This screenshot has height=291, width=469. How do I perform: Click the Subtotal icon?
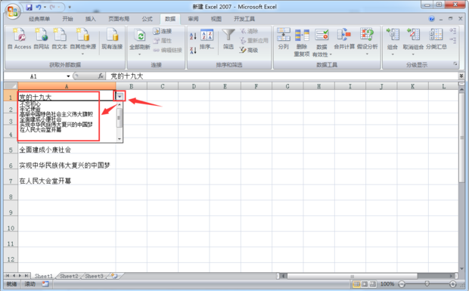[x=436, y=35]
